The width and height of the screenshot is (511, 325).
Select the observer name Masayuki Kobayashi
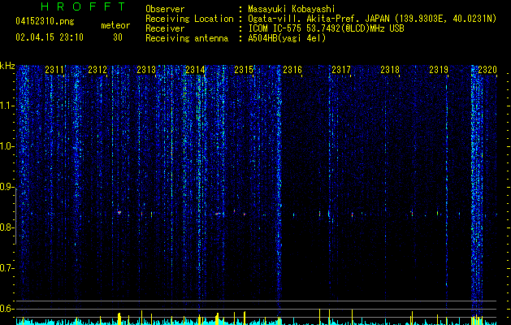coord(292,9)
